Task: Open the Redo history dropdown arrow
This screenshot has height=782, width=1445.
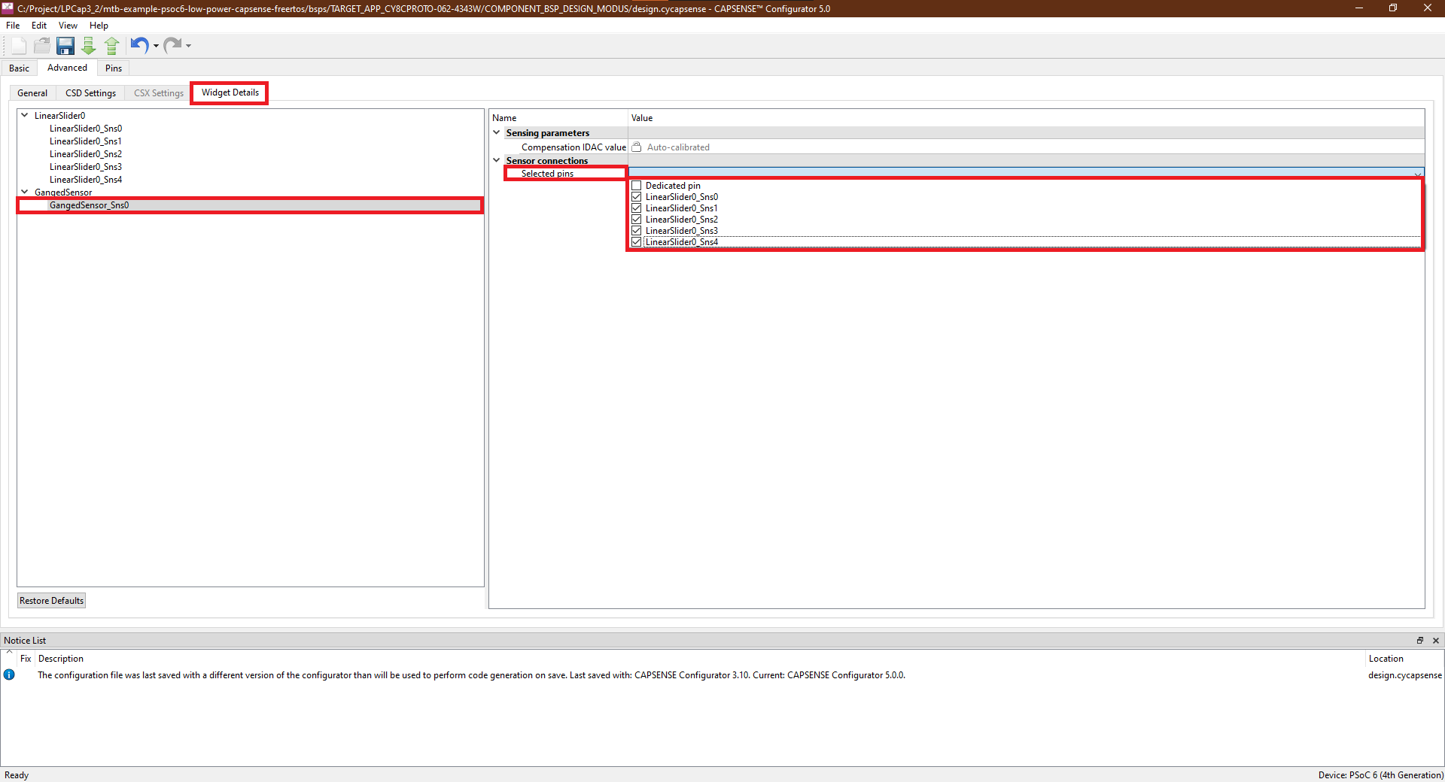Action: (x=188, y=46)
